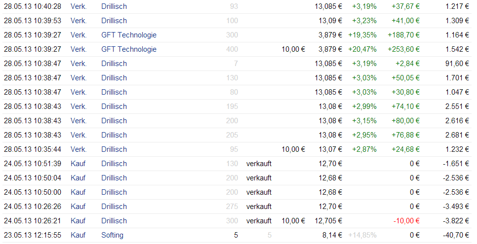
Task: Open GFT Technologie link in 300-share row
Action: (129, 35)
